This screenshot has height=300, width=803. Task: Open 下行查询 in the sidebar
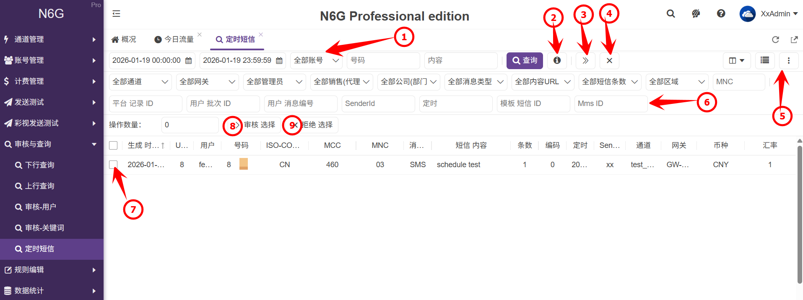[x=40, y=165]
